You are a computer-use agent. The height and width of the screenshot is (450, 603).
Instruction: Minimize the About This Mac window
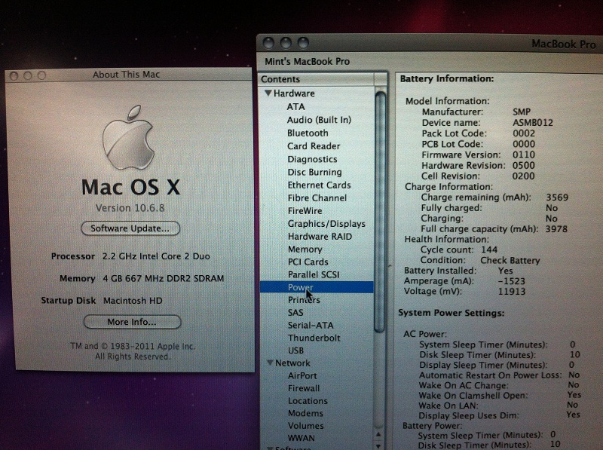click(x=28, y=76)
